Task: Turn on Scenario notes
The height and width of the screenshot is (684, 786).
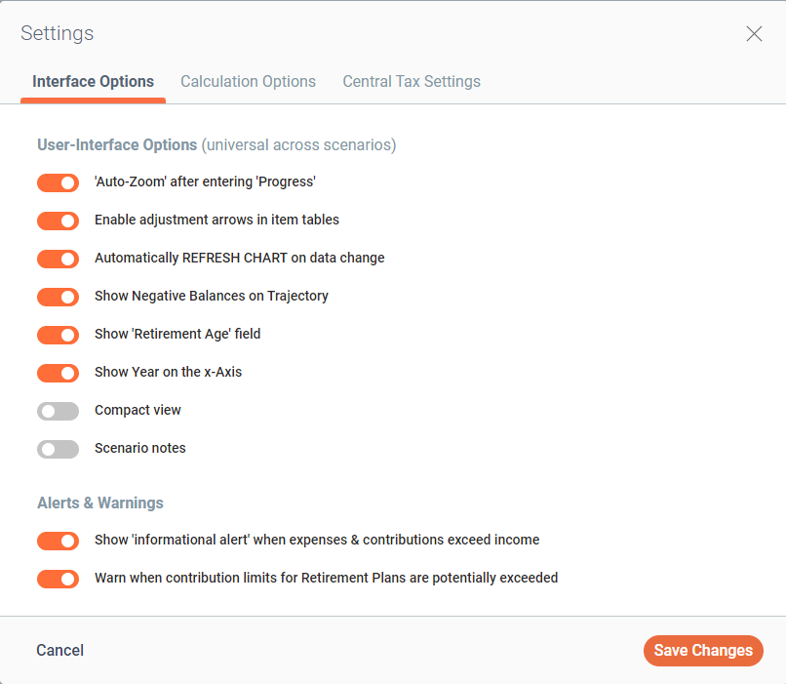Action: (x=58, y=449)
